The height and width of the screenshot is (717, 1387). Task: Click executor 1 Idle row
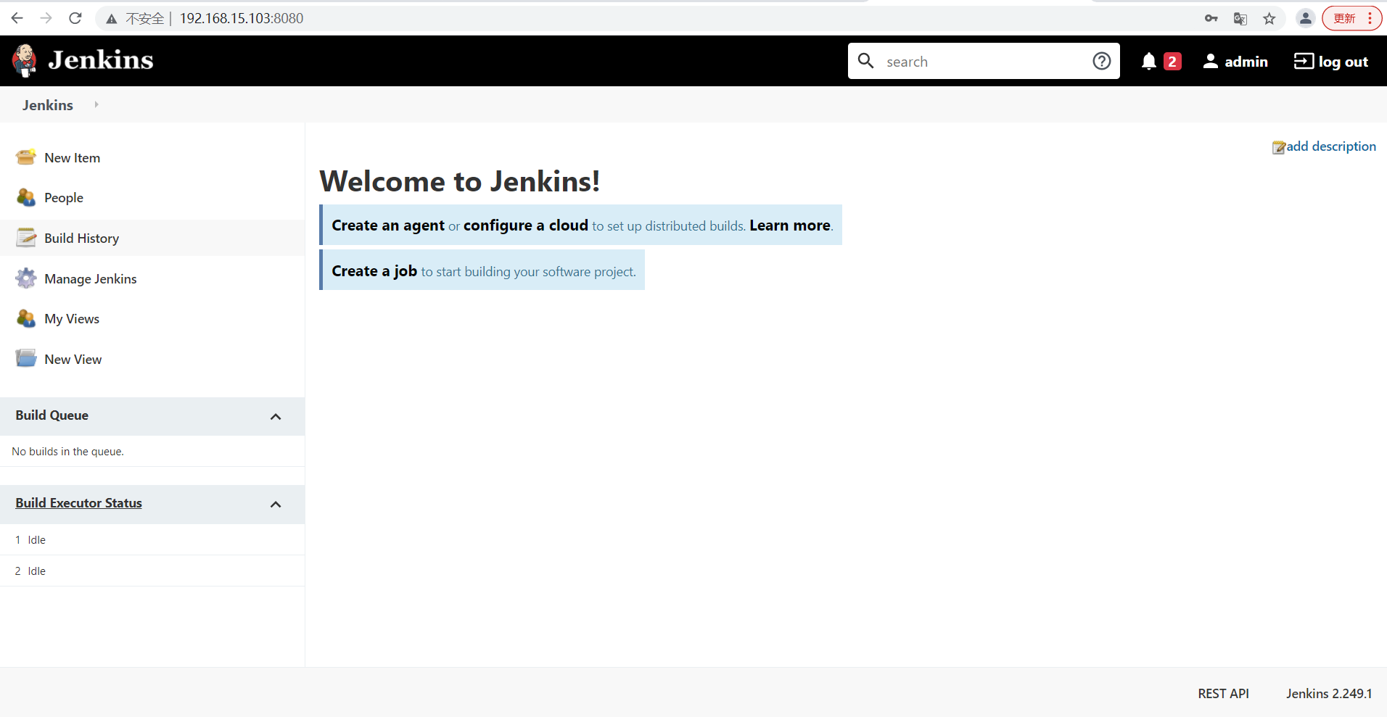click(x=152, y=539)
